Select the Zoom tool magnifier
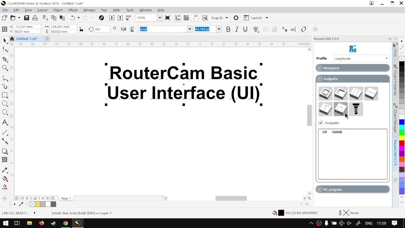 (5, 68)
